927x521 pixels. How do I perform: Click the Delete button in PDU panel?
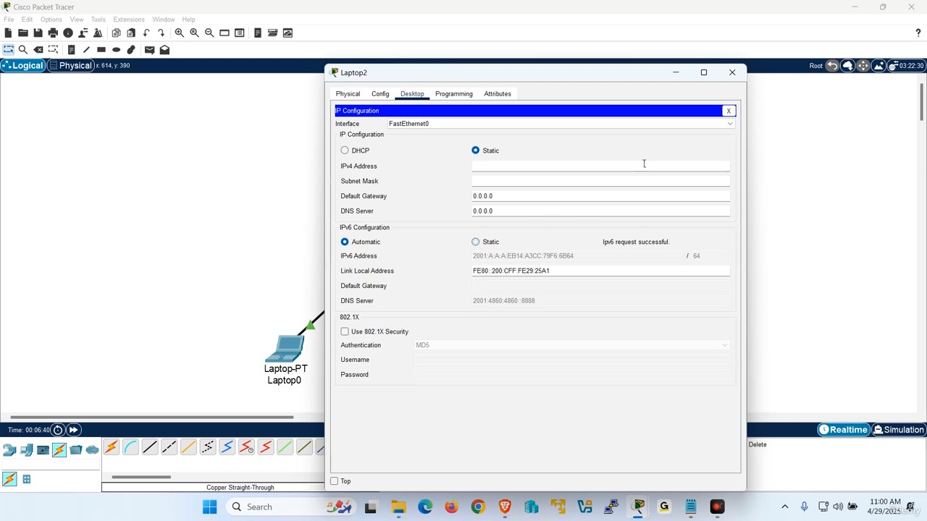tap(758, 444)
